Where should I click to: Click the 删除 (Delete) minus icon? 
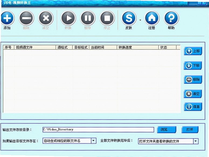[x=26, y=18]
